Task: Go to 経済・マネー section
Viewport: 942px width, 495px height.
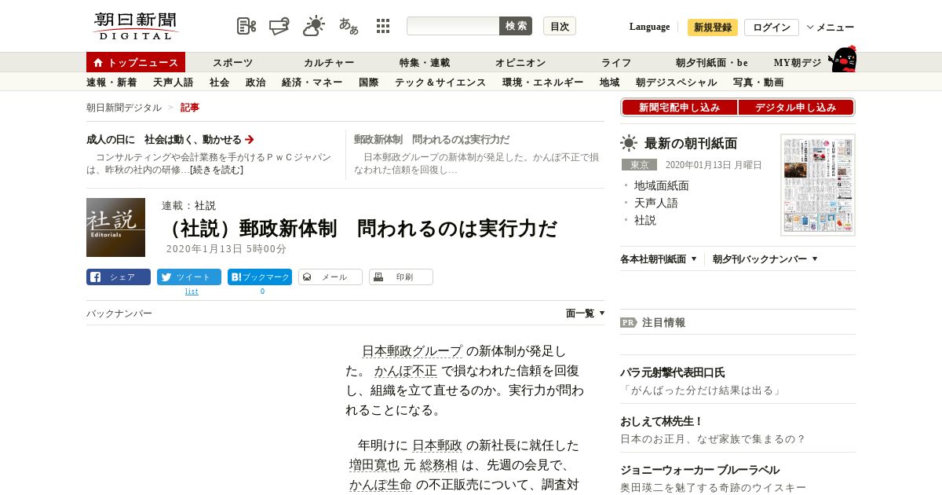Action: point(312,82)
